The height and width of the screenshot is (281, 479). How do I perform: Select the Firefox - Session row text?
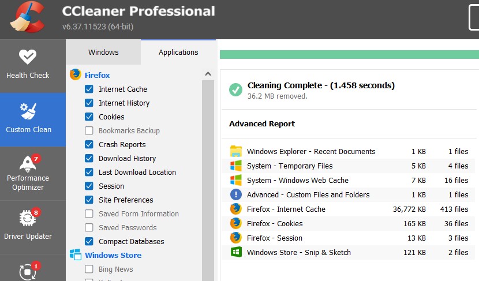274,238
